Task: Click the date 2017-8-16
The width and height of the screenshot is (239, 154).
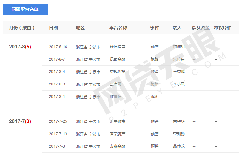Action: tap(58, 47)
